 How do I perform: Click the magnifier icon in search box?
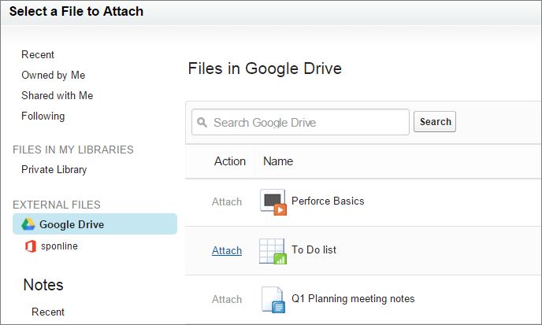(202, 122)
